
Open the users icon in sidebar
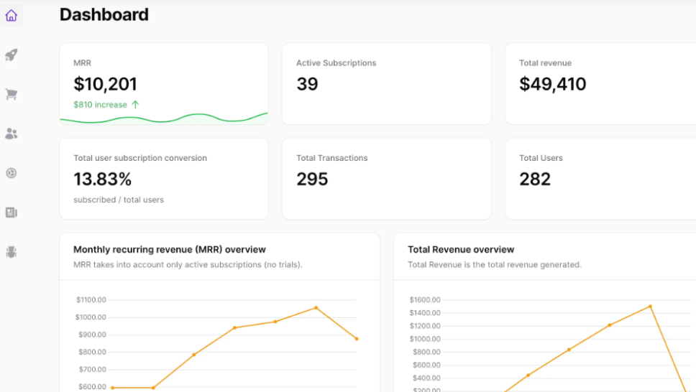pos(11,134)
